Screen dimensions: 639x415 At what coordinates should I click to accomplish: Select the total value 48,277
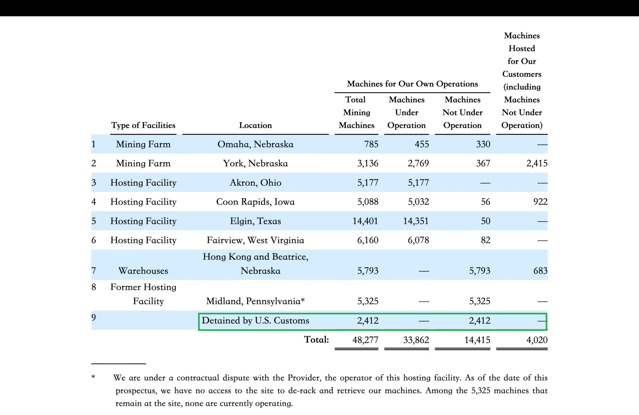click(x=365, y=340)
